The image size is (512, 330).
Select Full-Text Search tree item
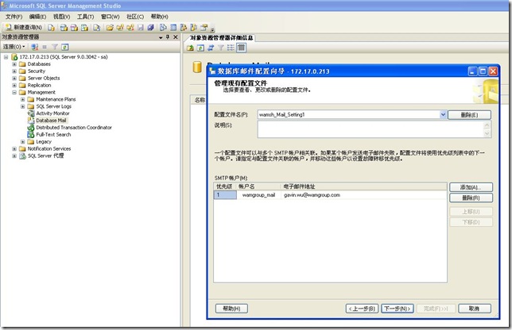tap(53, 135)
